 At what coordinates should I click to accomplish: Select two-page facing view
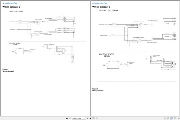pyautogui.click(x=172, y=118)
